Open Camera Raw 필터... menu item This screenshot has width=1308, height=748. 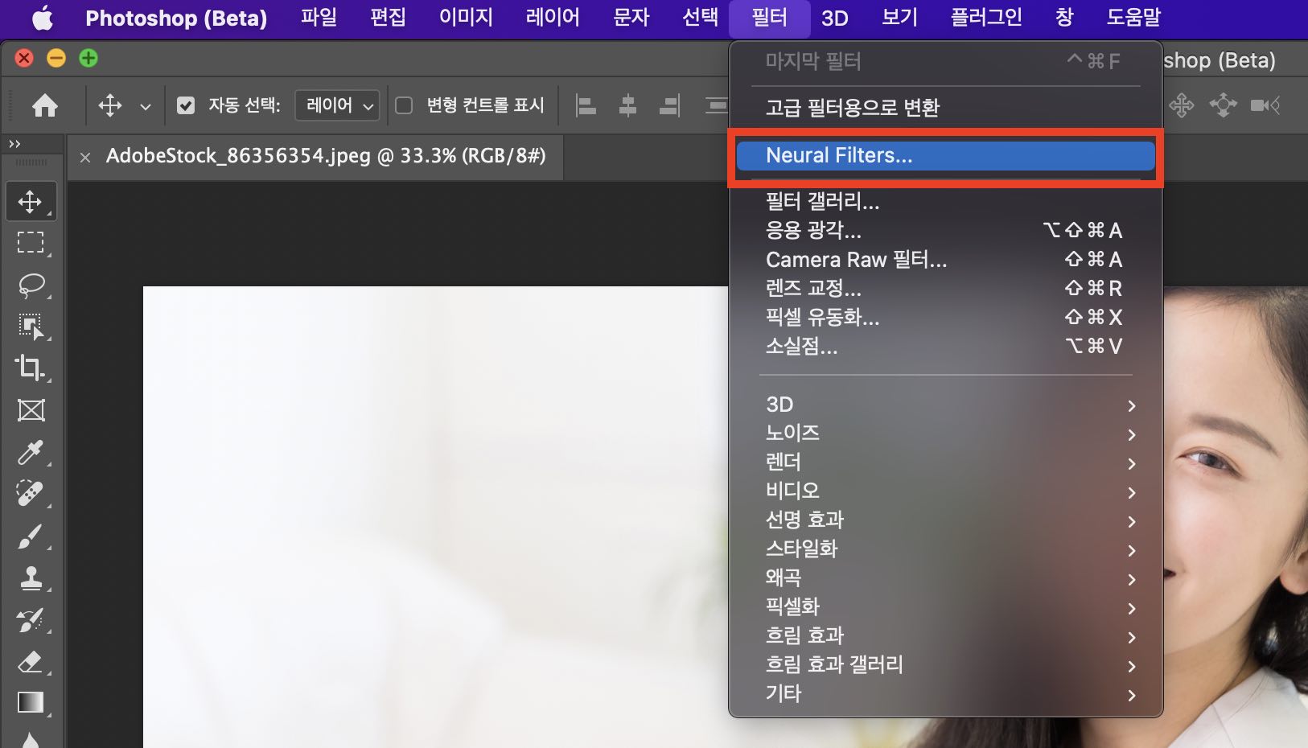pyautogui.click(x=945, y=260)
